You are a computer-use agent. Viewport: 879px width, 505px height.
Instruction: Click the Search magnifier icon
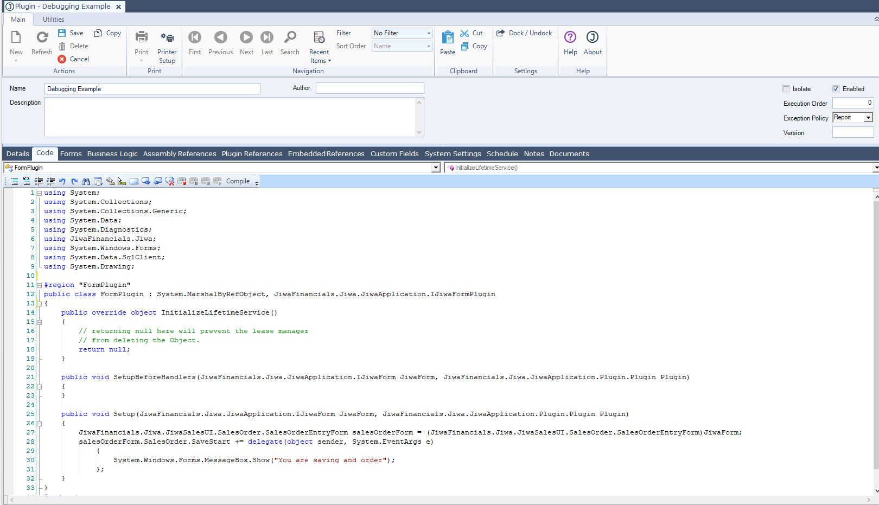(290, 37)
